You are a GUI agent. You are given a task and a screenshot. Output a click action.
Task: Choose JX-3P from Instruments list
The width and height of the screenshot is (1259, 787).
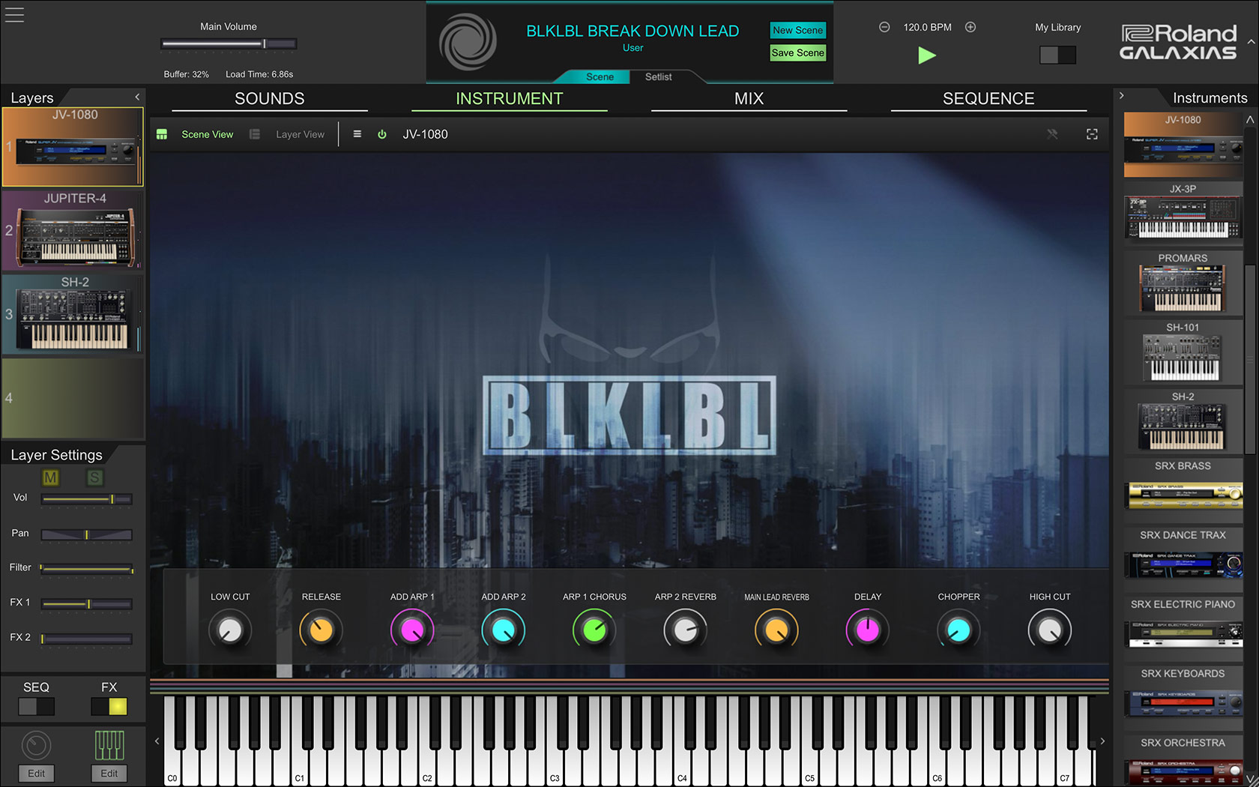1183,212
